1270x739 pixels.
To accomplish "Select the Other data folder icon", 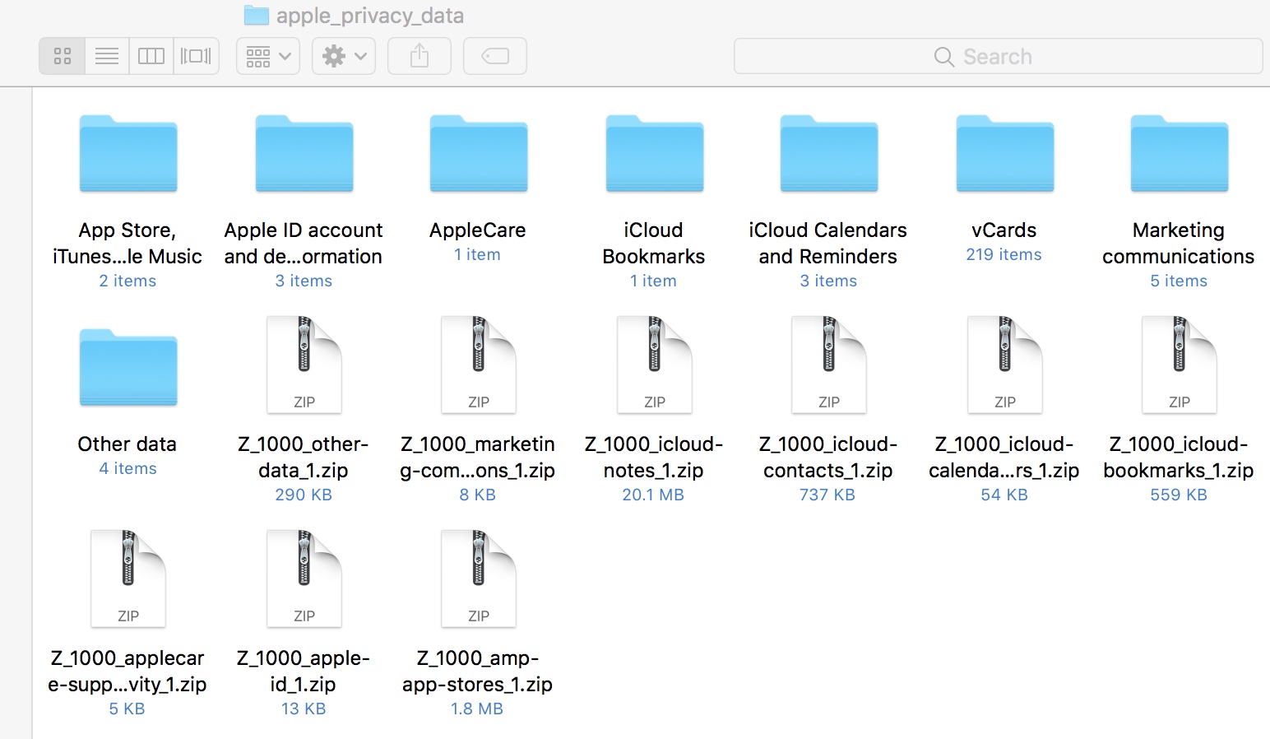I will pos(128,368).
